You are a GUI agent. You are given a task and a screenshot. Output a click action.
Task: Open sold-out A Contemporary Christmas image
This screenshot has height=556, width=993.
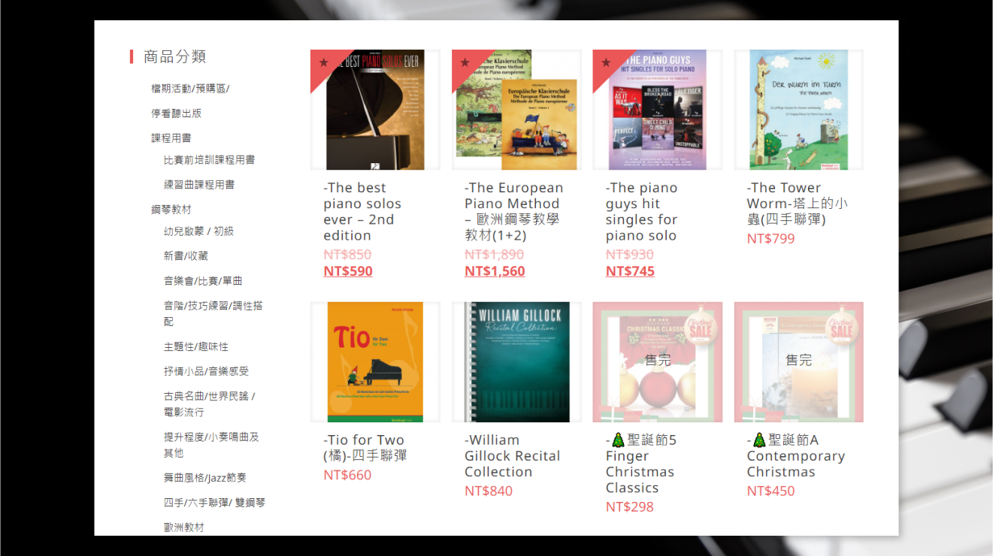click(x=799, y=362)
